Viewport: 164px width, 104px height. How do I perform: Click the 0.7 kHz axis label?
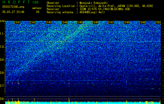point(2,86)
